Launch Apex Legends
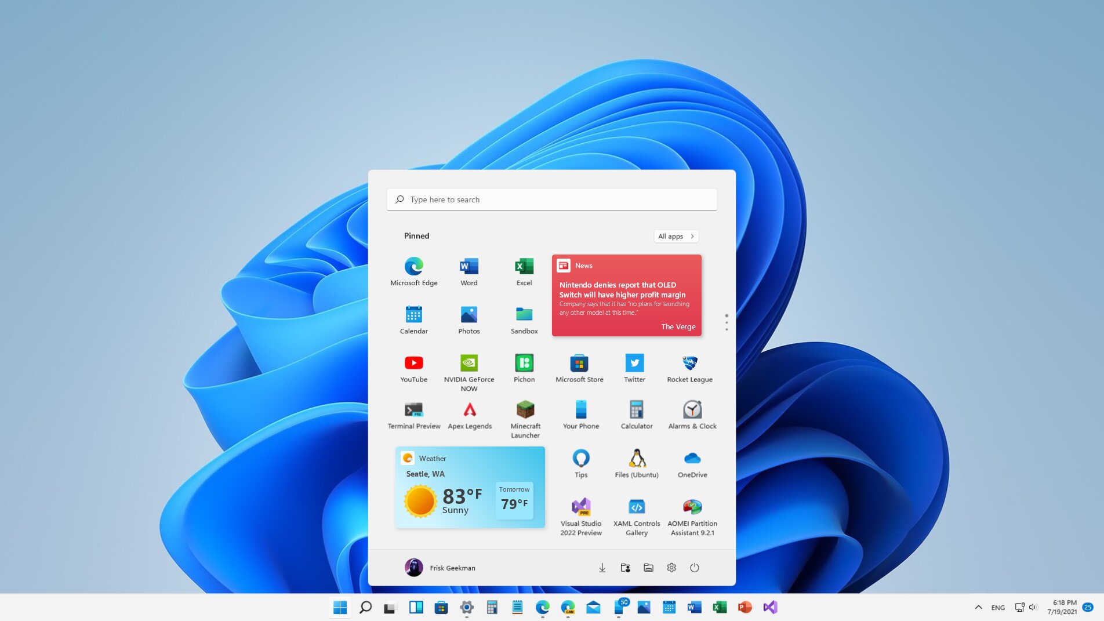The width and height of the screenshot is (1104, 621). [470, 415]
